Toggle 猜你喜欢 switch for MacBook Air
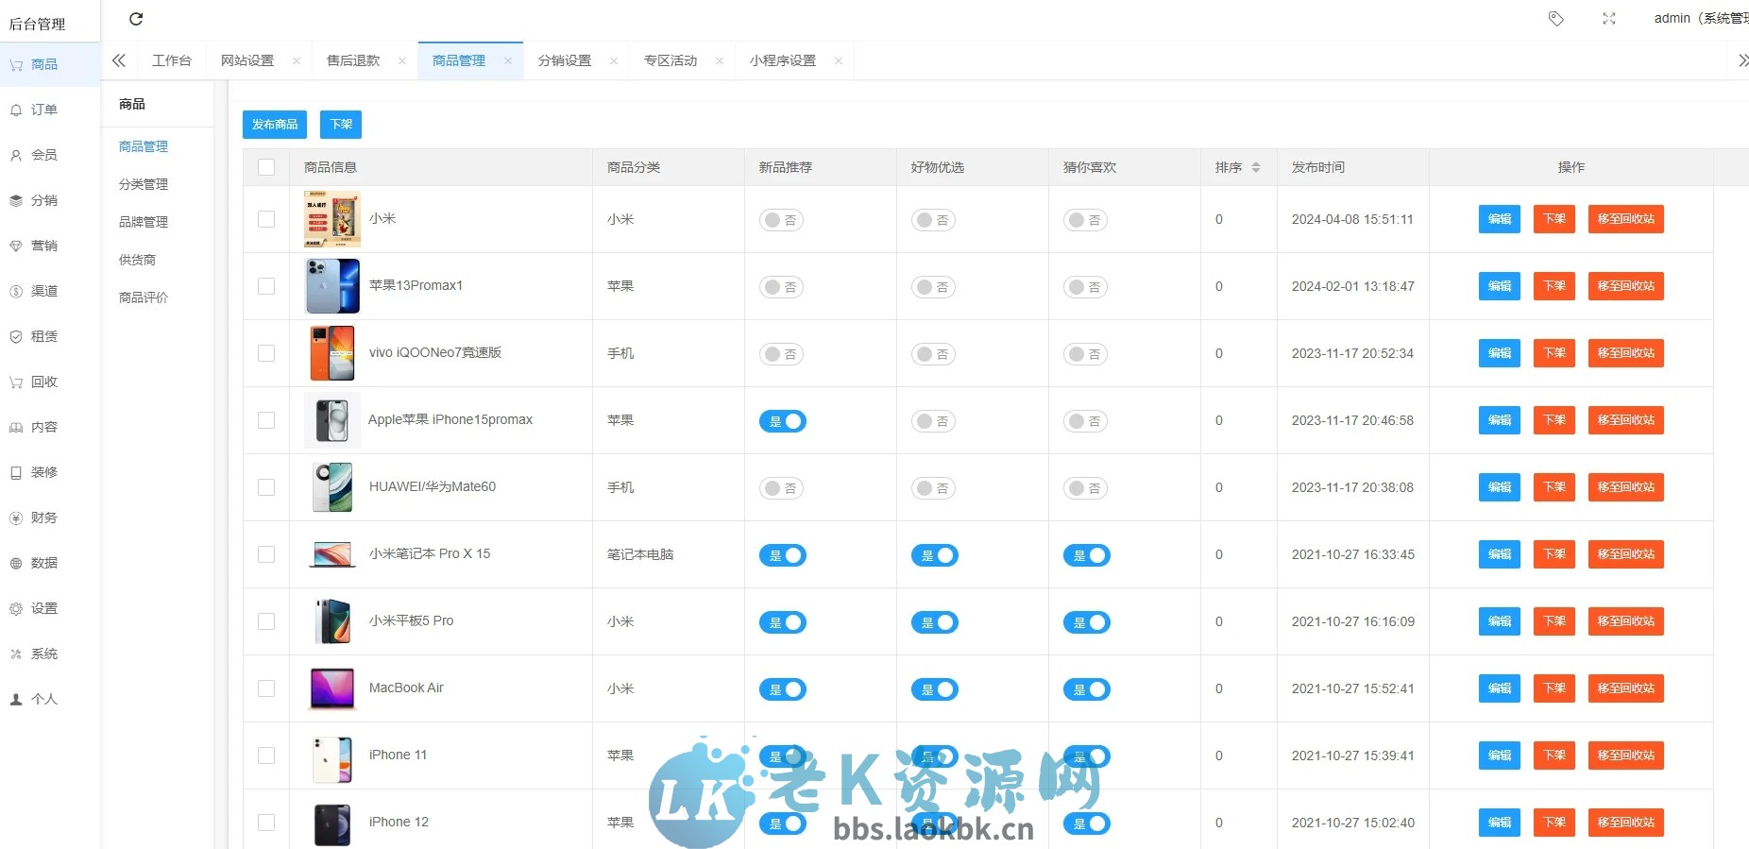 [1087, 689]
